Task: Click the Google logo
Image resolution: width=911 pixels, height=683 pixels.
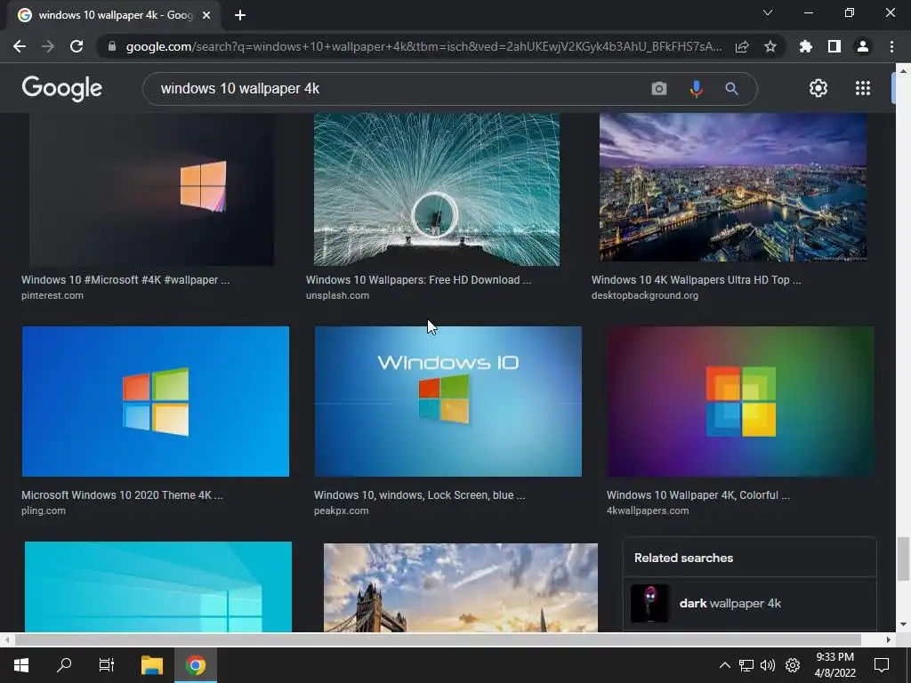Action: 62,88
